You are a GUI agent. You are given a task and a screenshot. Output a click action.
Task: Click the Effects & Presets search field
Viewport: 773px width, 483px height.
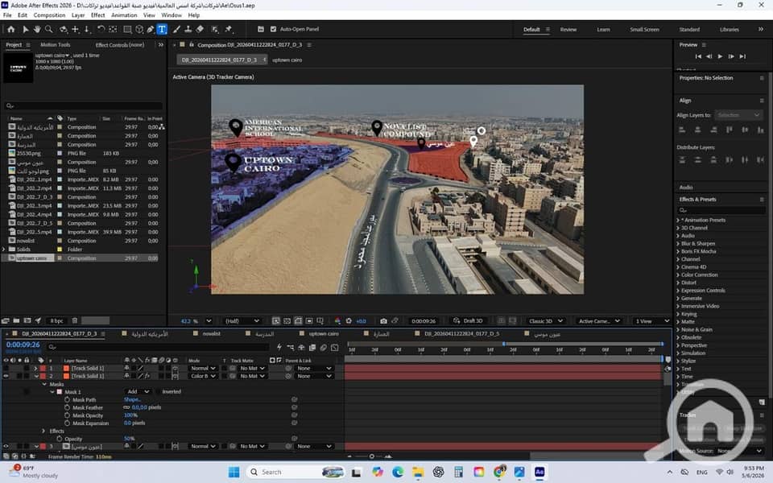tap(721, 210)
